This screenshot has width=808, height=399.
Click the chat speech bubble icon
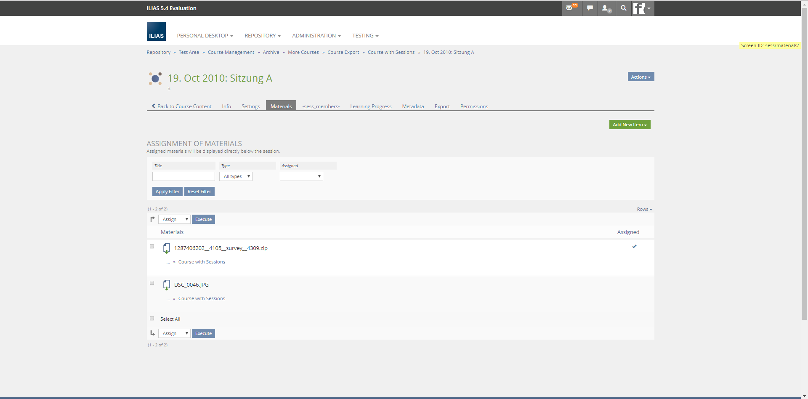point(590,8)
